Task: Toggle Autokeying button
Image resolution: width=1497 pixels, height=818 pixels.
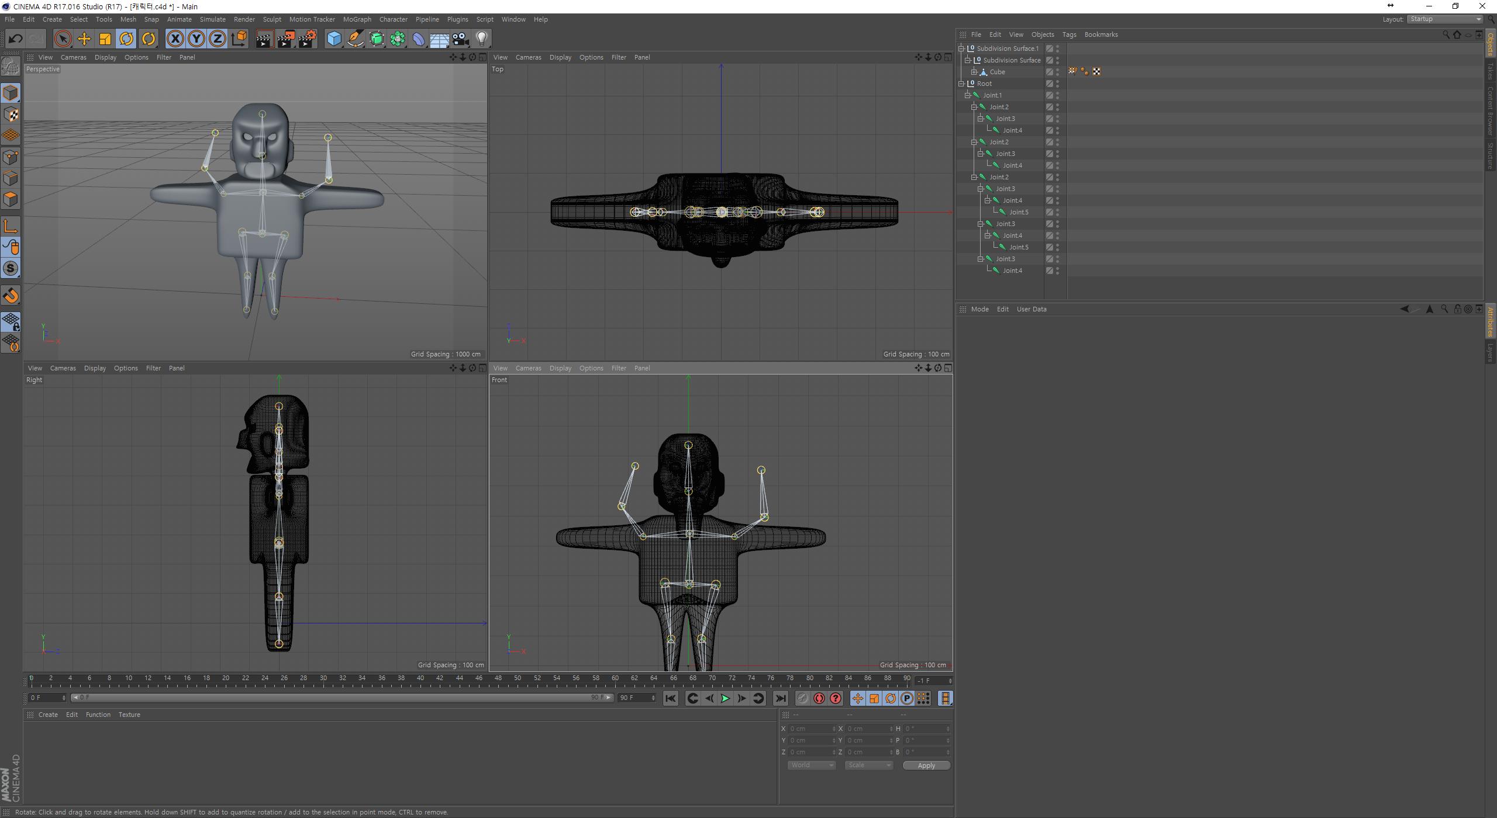Action: pos(819,698)
